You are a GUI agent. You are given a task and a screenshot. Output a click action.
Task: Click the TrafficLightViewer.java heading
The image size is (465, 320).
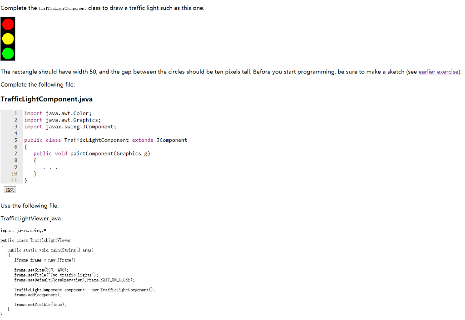tap(30, 218)
